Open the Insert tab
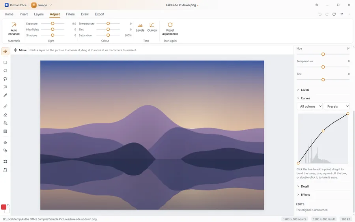This screenshot has width=355, height=222. [x=24, y=14]
